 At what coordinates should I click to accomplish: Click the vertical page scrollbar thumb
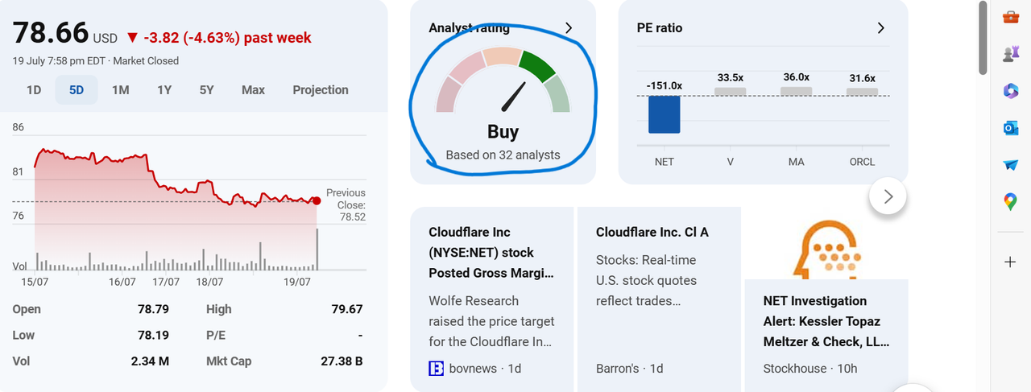[983, 38]
